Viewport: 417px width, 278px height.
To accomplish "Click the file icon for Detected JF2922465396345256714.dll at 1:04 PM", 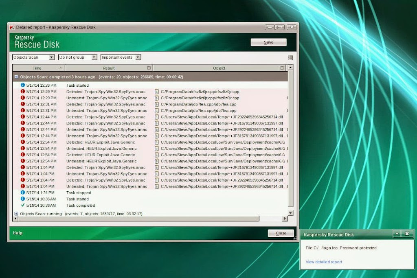I will click(x=157, y=180).
